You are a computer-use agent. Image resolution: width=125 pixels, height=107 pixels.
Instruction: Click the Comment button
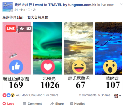coord(32,104)
